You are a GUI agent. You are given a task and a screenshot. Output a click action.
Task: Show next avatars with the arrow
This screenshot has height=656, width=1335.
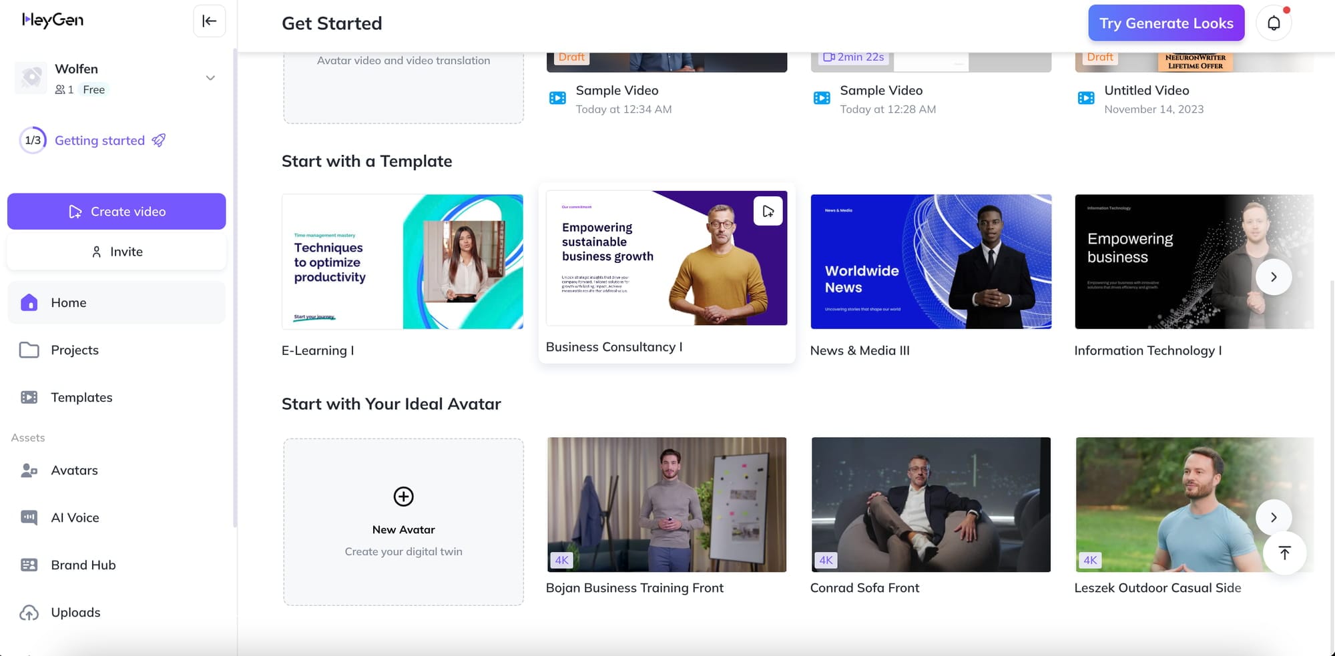pos(1274,517)
